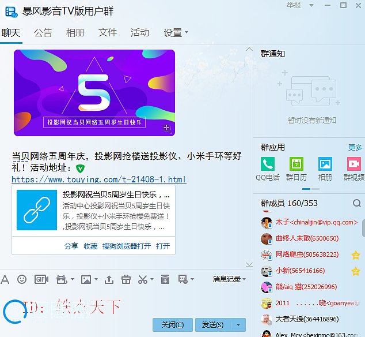Screen dimensions: 365x337
Task: Click the 关闭(C) button
Action: [x=173, y=325]
